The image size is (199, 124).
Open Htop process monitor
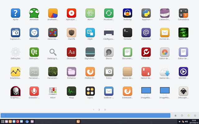pos(72,91)
